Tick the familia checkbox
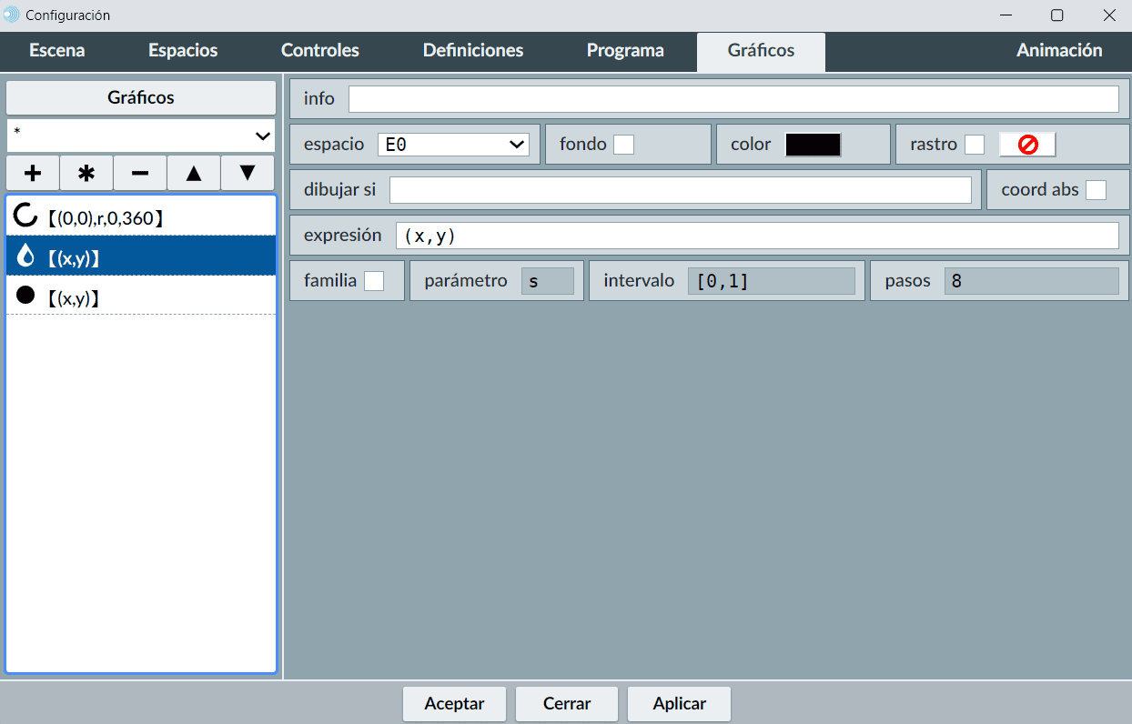The width and height of the screenshot is (1132, 724). tap(374, 281)
